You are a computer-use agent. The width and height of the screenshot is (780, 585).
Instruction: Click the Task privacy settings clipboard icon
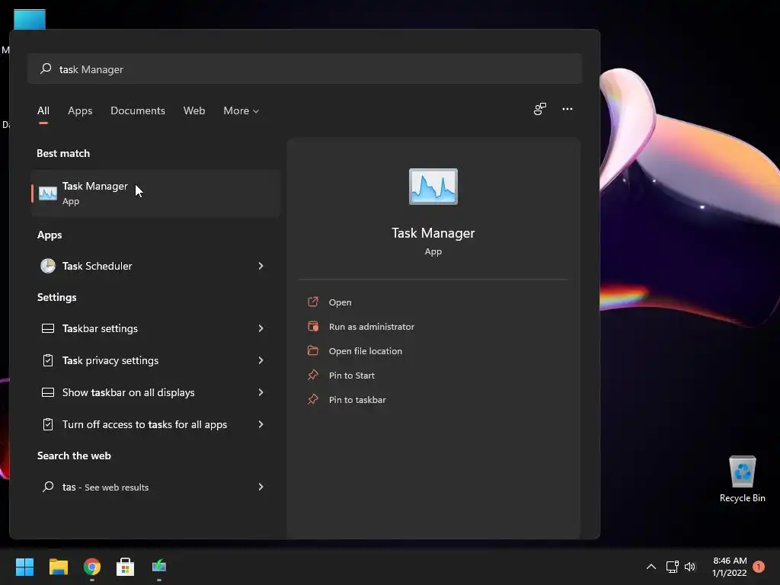click(x=48, y=360)
